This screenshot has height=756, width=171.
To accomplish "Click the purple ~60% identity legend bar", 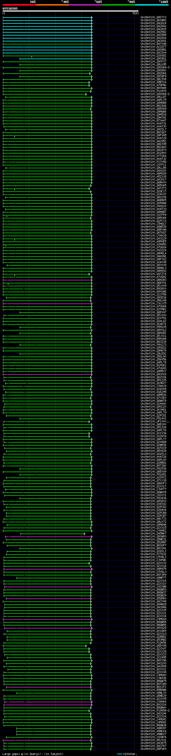I will (86, 5).
